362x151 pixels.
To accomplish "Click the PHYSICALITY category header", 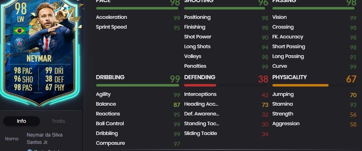I will click(x=290, y=77).
